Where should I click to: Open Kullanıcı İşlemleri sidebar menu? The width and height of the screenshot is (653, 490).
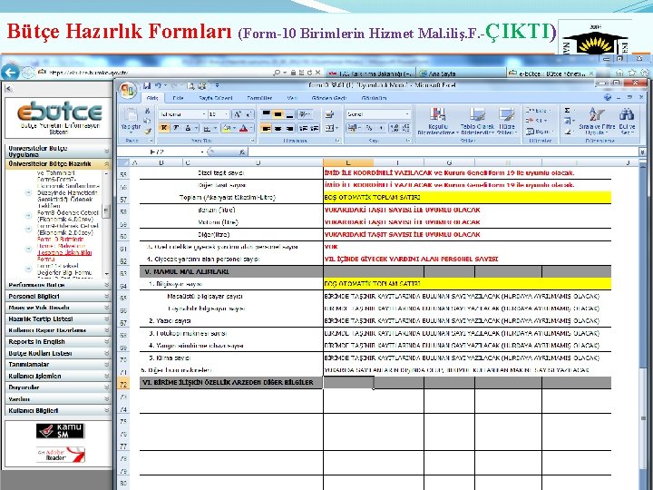pyautogui.click(x=58, y=377)
